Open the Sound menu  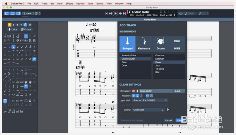click(100, 3)
